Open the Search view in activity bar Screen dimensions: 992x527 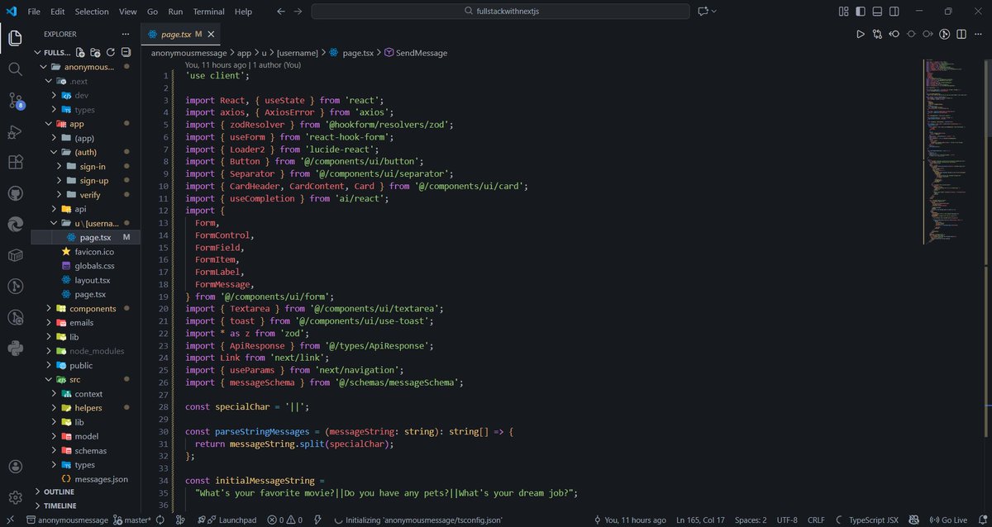(15, 69)
